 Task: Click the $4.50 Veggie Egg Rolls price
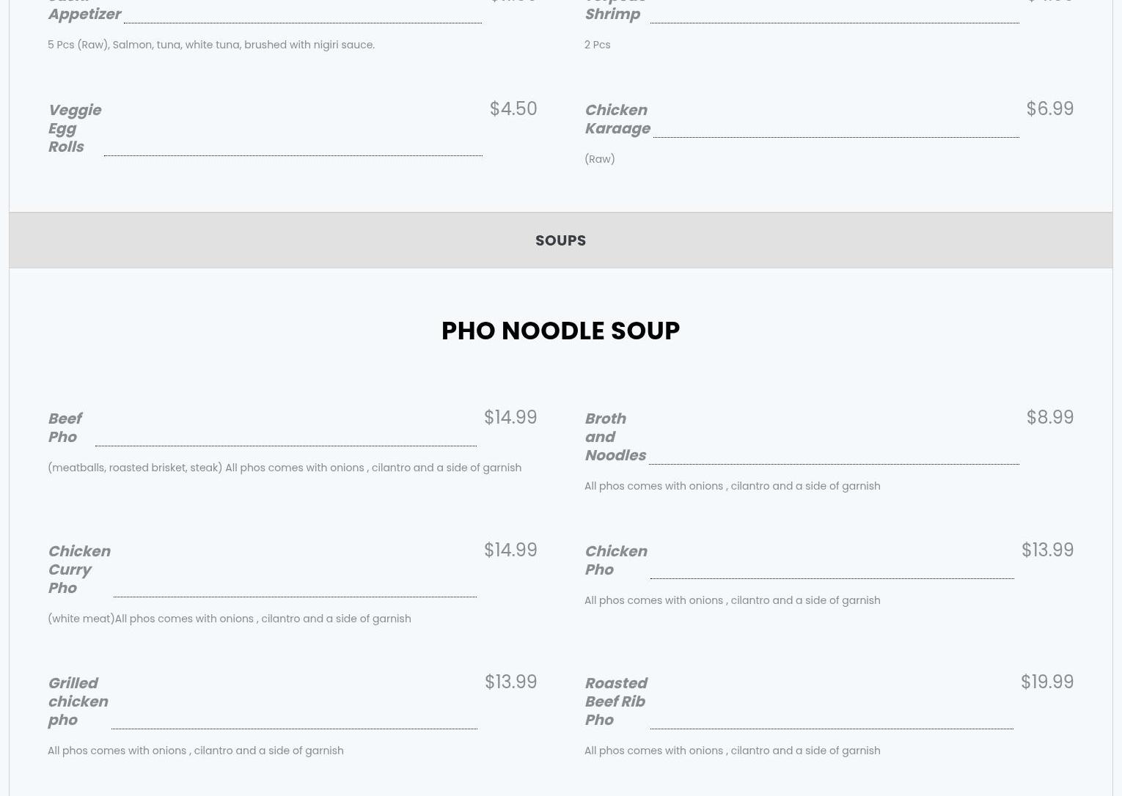pos(513,108)
